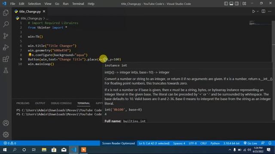Image resolution: width=275 pixels, height=154 pixels.
Task: Toggle secondary side bar layout icon
Action: (x=237, y=4)
